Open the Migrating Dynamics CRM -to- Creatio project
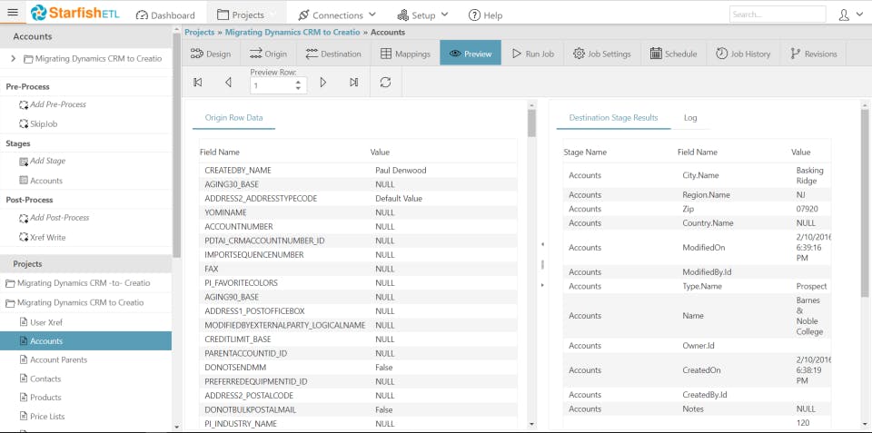Image resolution: width=872 pixels, height=433 pixels. point(84,283)
